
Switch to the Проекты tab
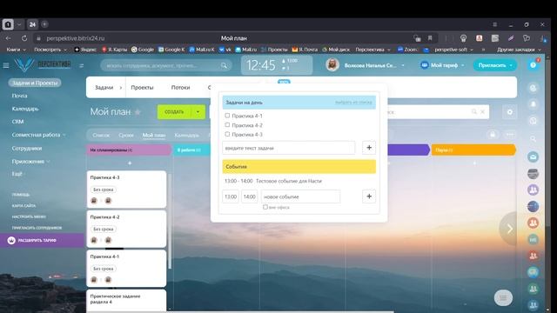pos(142,87)
